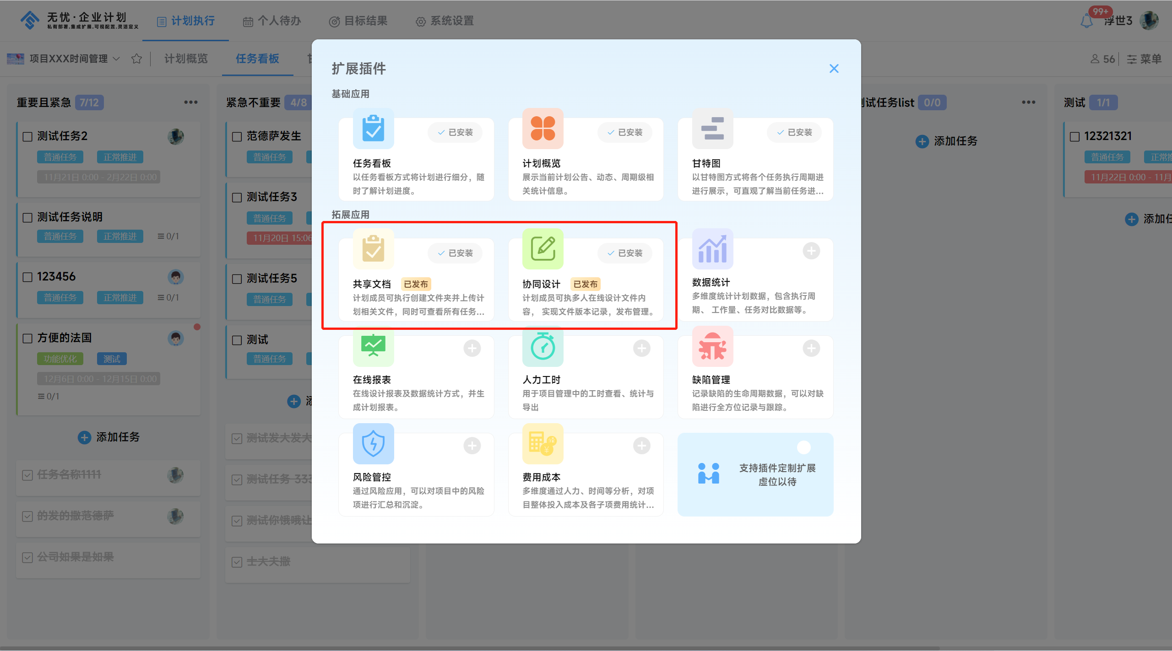The width and height of the screenshot is (1172, 651).
Task: Switch to the 个人待办 tab
Action: click(272, 21)
